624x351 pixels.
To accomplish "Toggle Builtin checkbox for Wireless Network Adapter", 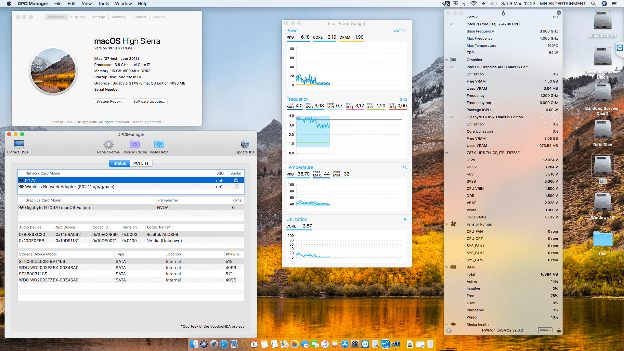I will tap(236, 187).
